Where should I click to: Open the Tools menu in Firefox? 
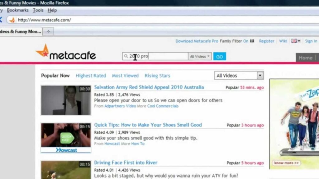38,10
